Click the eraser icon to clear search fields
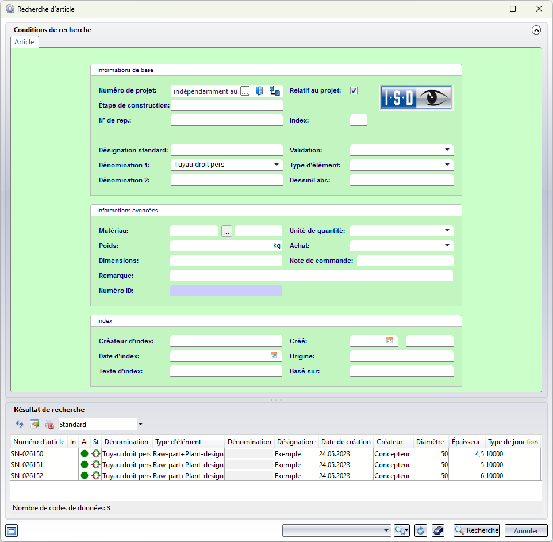 437,530
